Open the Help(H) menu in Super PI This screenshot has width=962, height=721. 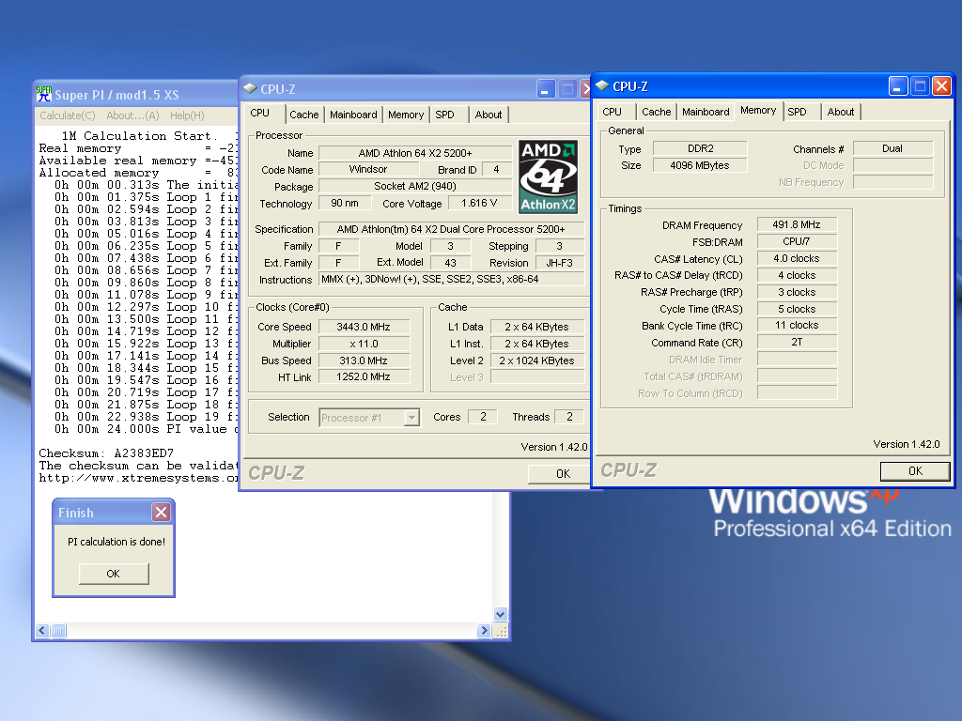pyautogui.click(x=187, y=115)
